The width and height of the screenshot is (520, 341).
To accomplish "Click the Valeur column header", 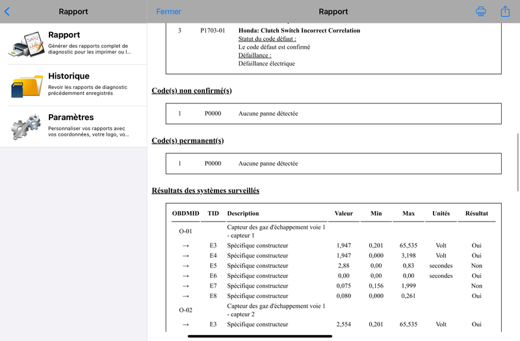I will click(344, 214).
